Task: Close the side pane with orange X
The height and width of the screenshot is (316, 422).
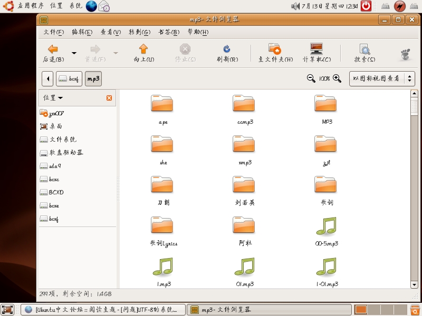Action: (x=109, y=98)
